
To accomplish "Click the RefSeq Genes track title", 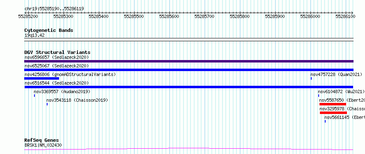I will tap(42, 140).
